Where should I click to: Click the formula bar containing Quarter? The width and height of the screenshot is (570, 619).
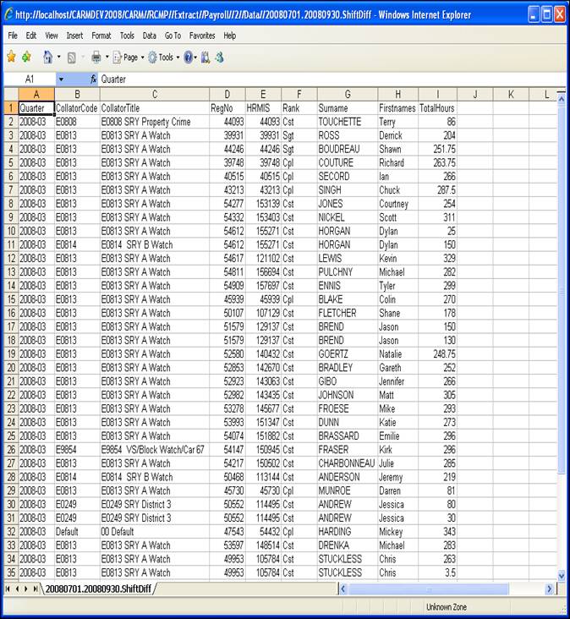click(x=321, y=79)
